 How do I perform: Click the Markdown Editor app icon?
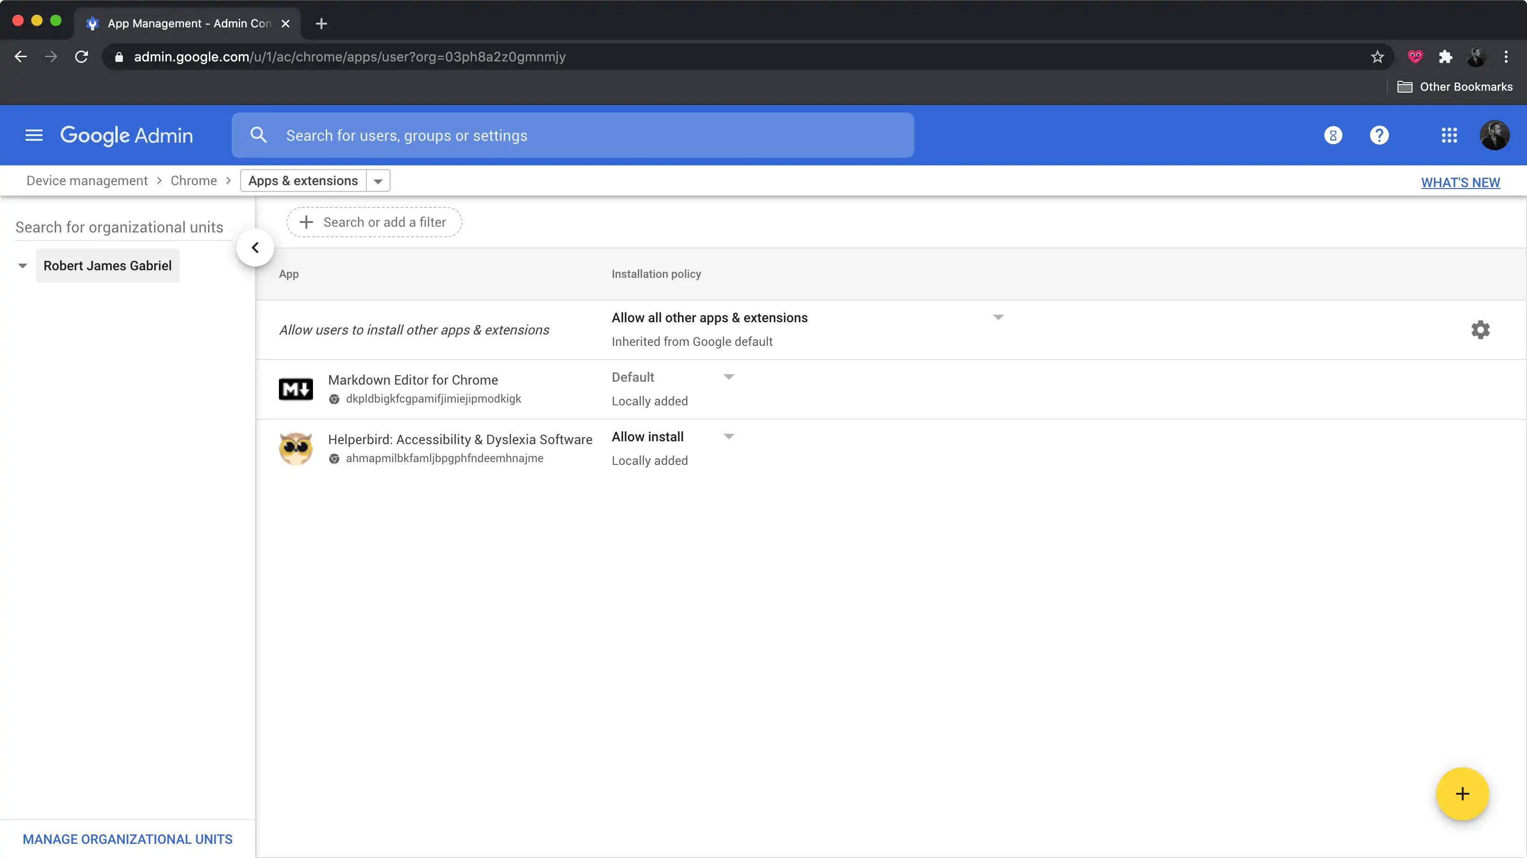[x=296, y=389]
